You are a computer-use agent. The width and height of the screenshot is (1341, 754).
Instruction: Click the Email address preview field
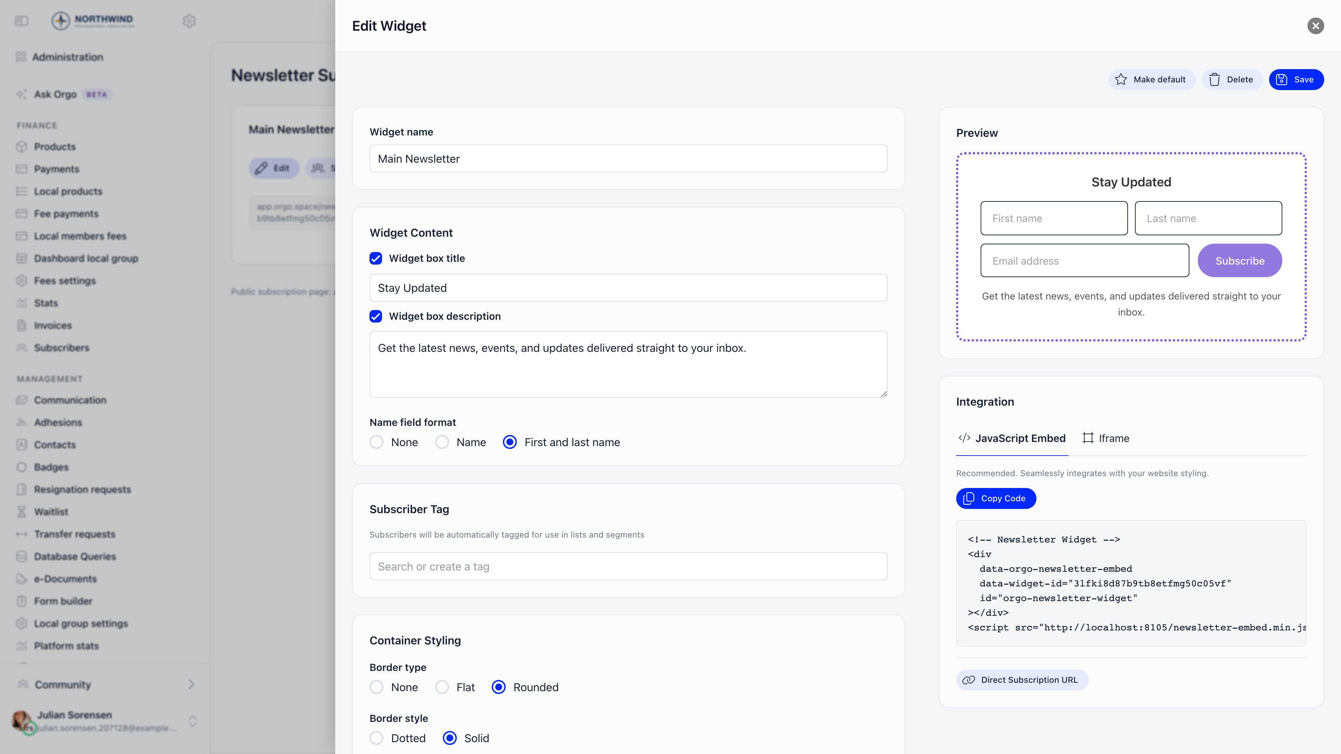click(x=1085, y=261)
